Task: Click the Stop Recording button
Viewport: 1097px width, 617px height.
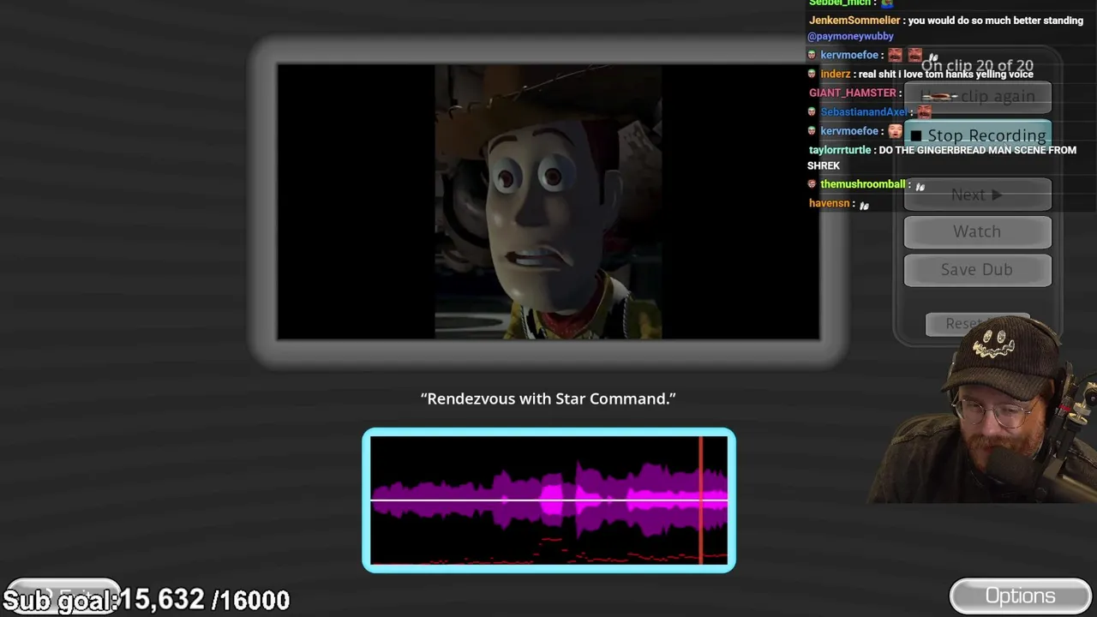Action: [x=978, y=135]
